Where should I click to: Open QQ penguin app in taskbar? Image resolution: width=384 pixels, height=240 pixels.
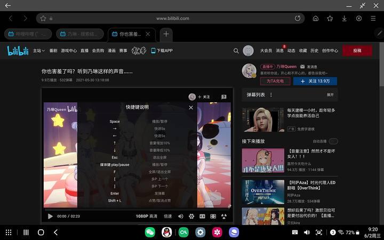coord(167,232)
